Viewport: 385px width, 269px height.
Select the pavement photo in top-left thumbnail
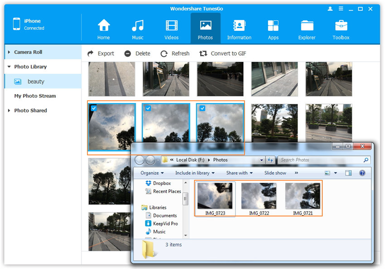click(x=112, y=79)
